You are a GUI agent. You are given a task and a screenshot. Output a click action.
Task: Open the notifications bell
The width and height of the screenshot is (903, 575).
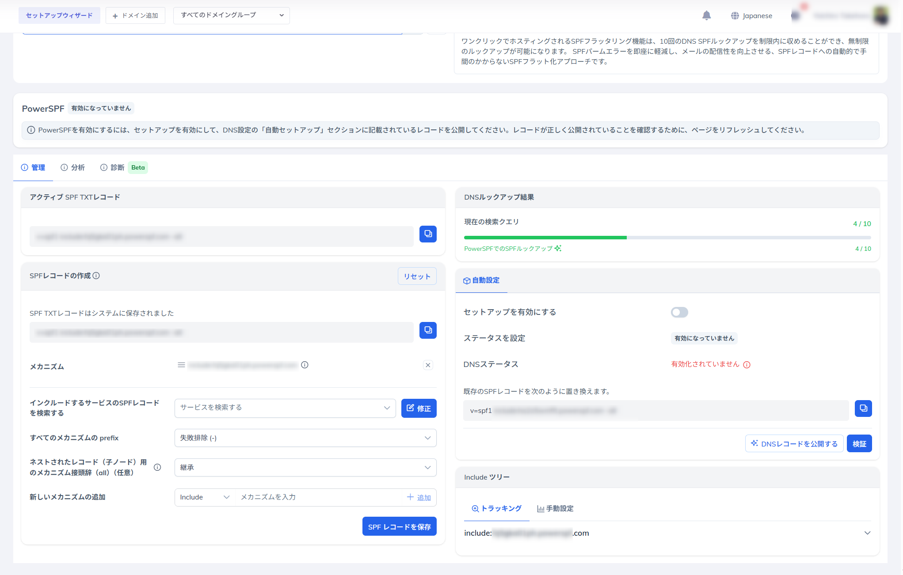[706, 15]
